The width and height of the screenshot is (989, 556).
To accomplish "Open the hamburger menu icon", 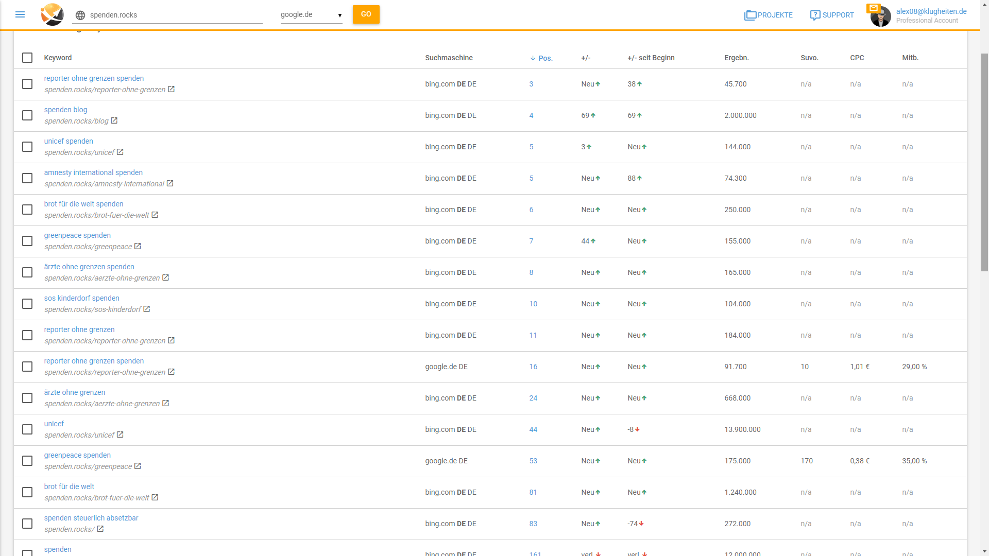I will pos(20,14).
